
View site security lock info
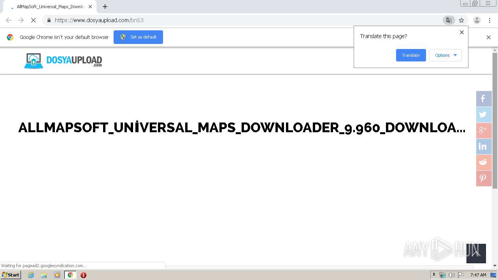pos(49,20)
